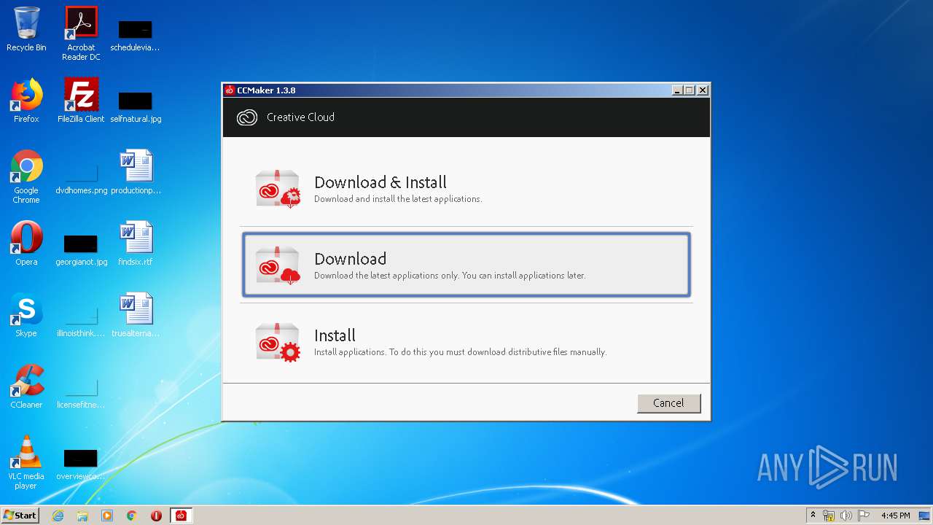
Task: Select the FileZilla Client shortcut
Action: pos(81,101)
